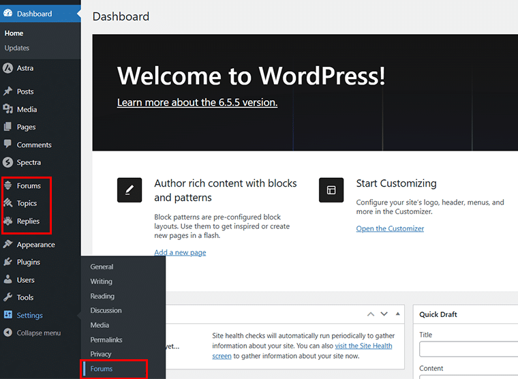Follow the 'Learn more about the 6.5.5 version' link
518x379 pixels.
pyautogui.click(x=197, y=102)
